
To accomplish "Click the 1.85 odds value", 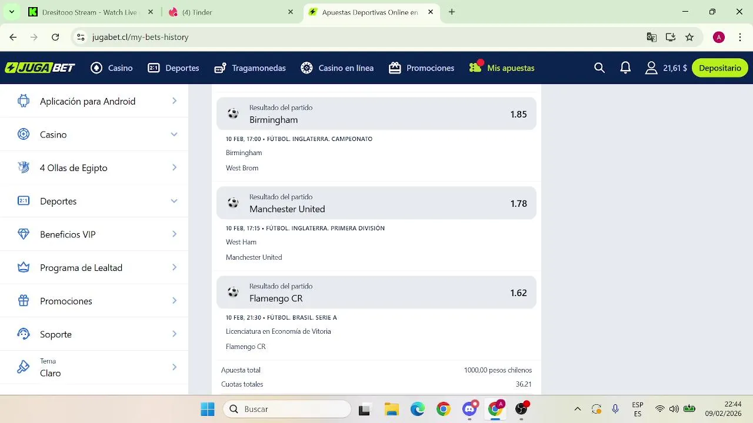I will pos(518,115).
